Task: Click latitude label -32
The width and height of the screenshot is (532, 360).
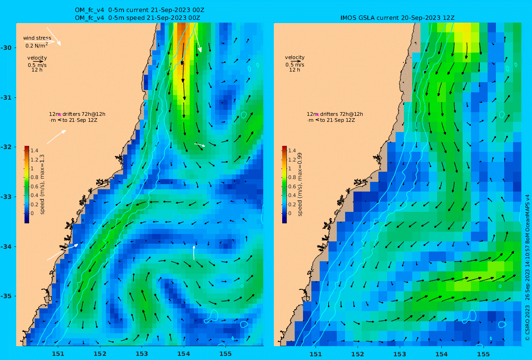Action: click(x=6, y=147)
